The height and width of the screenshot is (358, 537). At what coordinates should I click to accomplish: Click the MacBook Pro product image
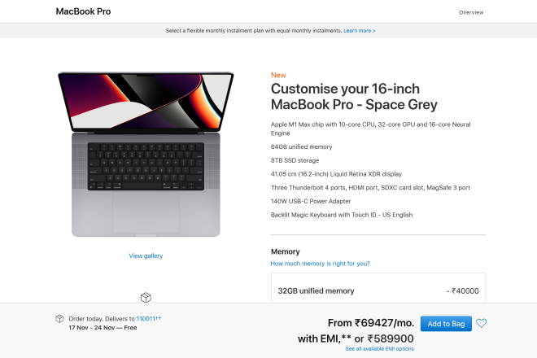[146, 155]
